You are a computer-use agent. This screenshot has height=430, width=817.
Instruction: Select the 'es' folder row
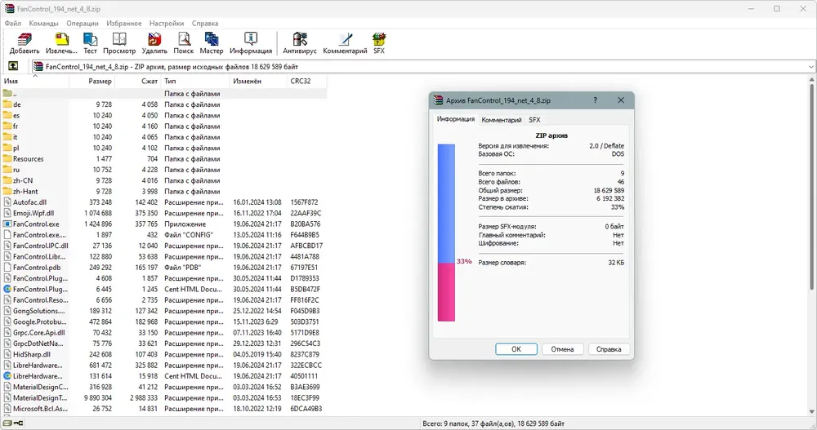click(x=165, y=116)
